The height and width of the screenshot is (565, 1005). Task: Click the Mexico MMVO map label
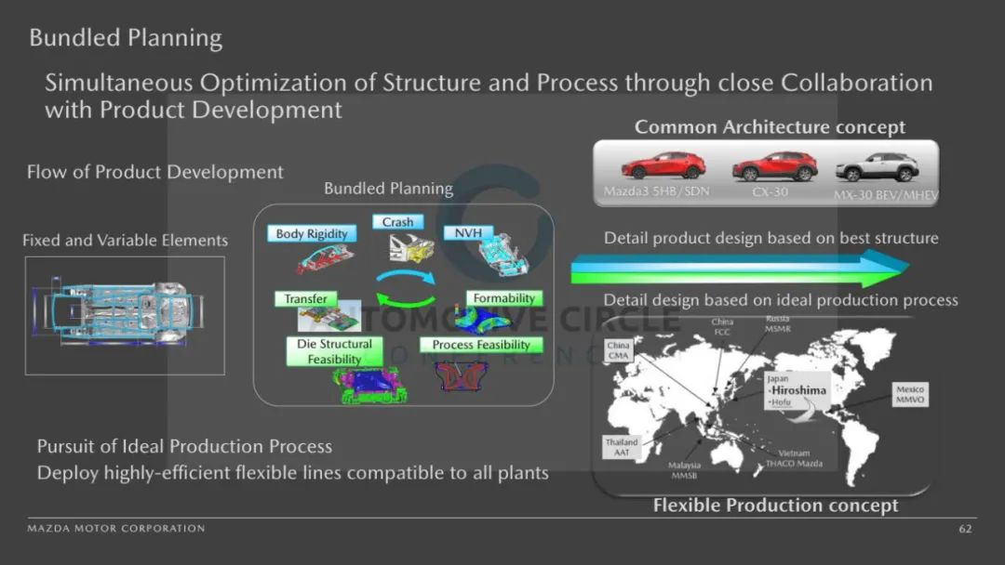point(910,394)
